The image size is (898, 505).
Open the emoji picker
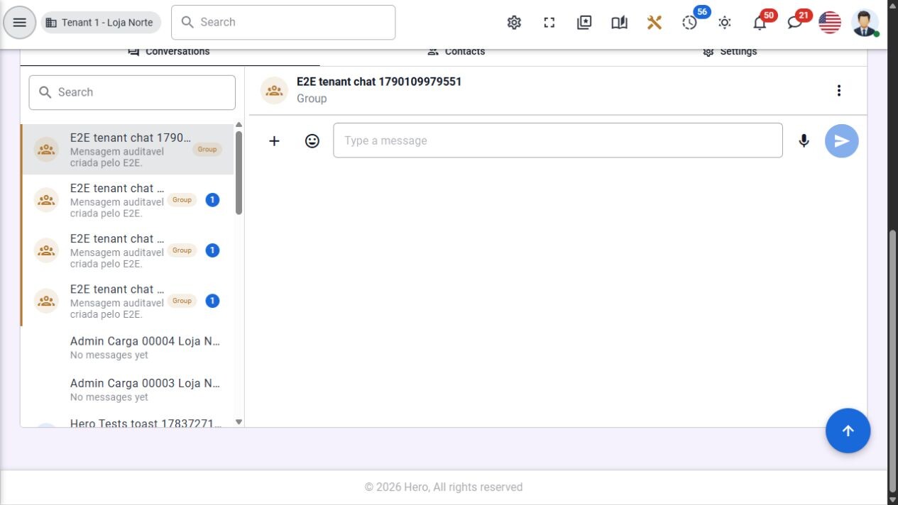312,140
